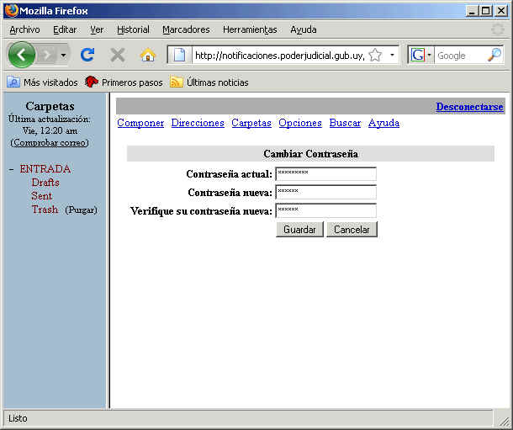Click the Desconectarse link

pyautogui.click(x=469, y=106)
